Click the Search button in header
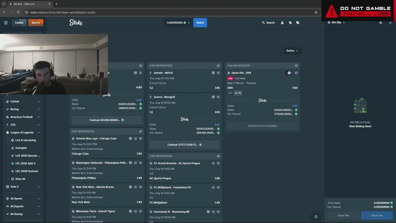 [268, 23]
